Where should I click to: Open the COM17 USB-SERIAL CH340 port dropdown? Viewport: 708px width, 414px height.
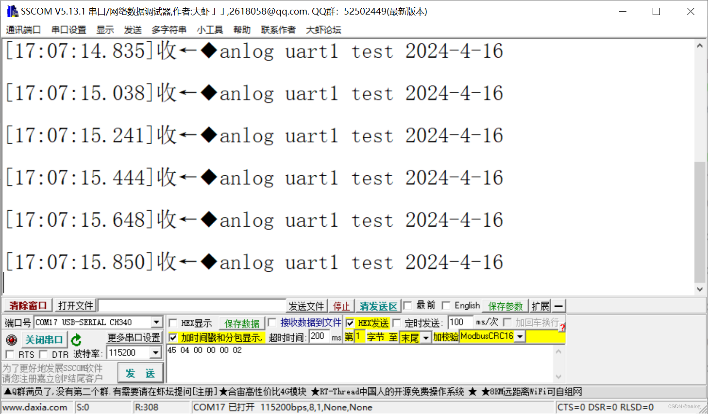tap(156, 322)
